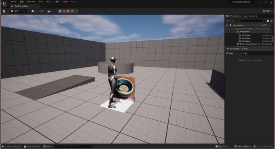The image size is (275, 149).
Task: Click the outliner new folder icon
Action: click(x=268, y=21)
